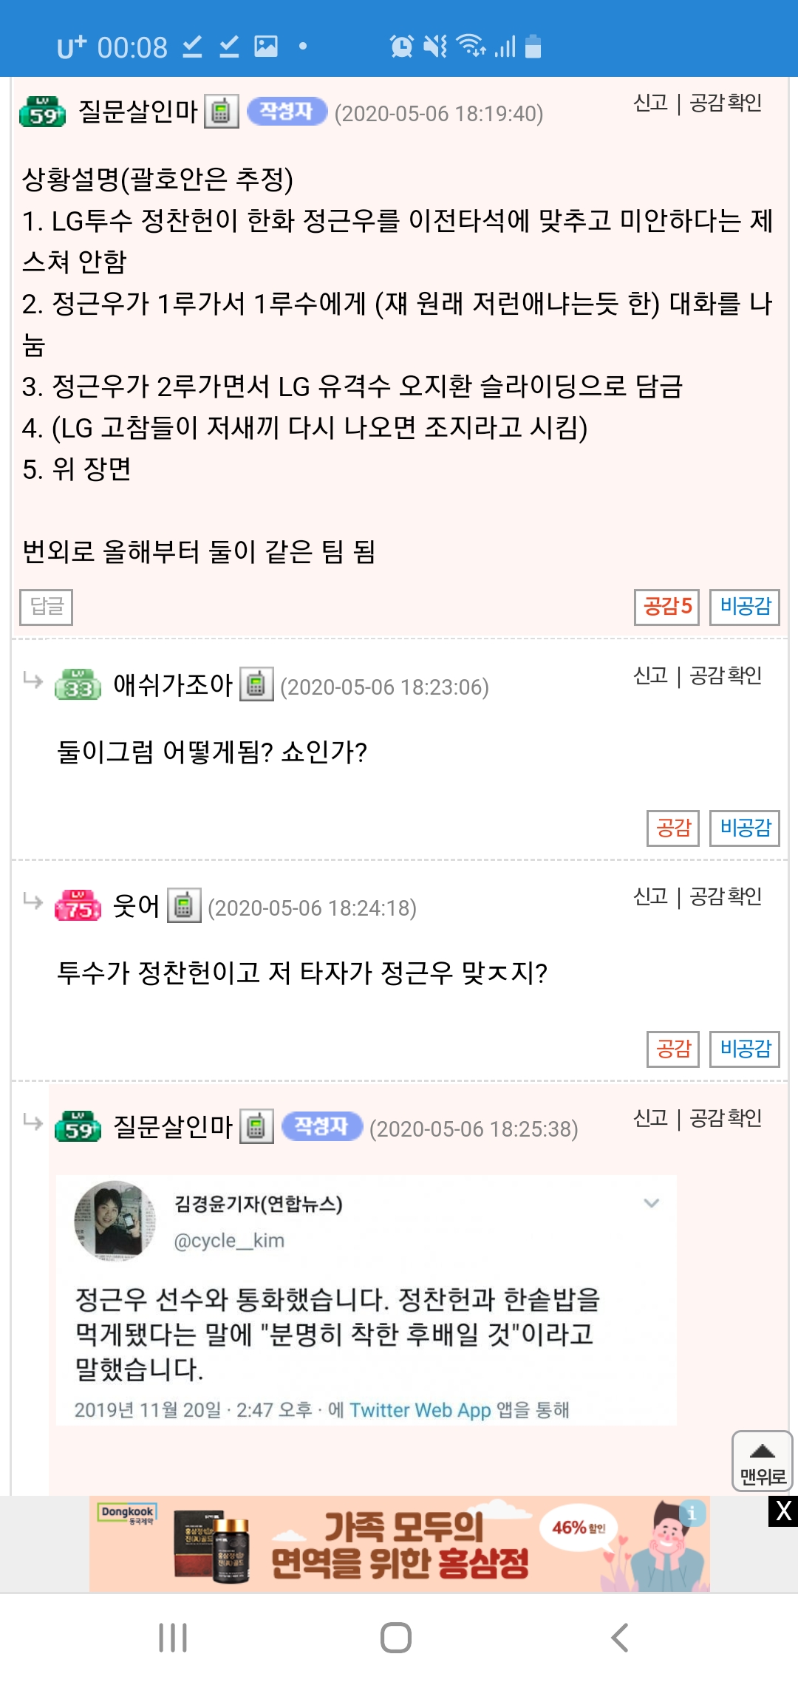Tap the mobile icon beside 애쉬가조아
This screenshot has width=798, height=1685.
[256, 684]
